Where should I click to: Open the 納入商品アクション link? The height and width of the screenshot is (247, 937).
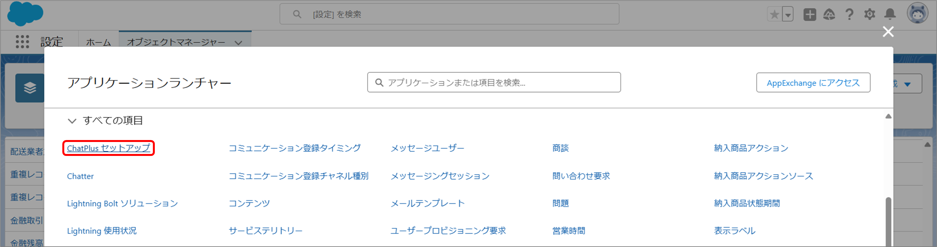click(751, 148)
